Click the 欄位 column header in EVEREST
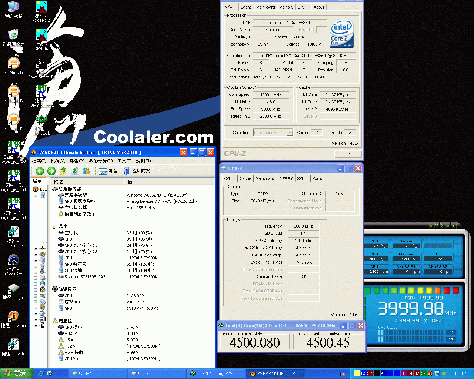This screenshot has height=379, width=474. pyautogui.click(x=87, y=181)
